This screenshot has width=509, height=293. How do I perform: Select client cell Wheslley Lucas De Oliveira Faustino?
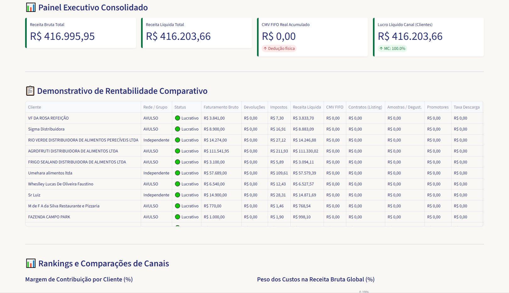83,184
